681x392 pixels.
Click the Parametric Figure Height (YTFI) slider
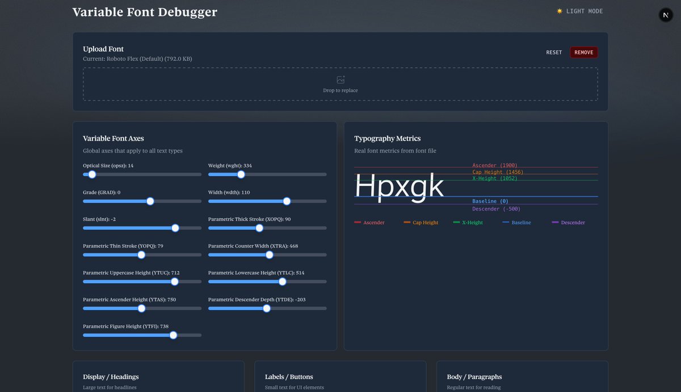(x=142, y=335)
